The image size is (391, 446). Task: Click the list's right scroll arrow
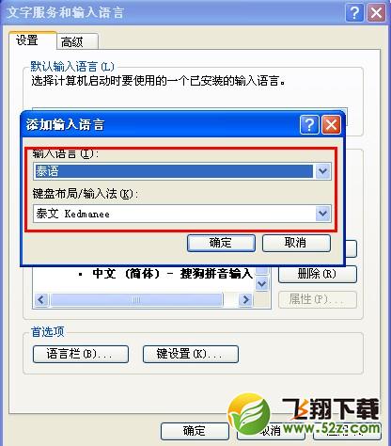pos(245,300)
